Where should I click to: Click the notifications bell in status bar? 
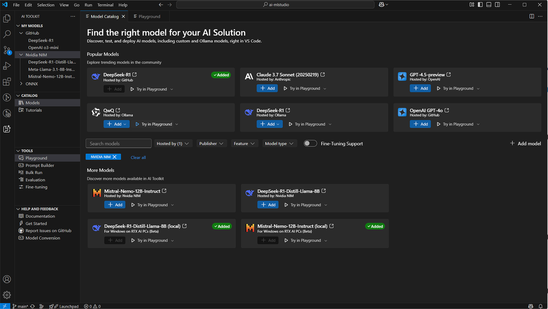pyautogui.click(x=541, y=306)
